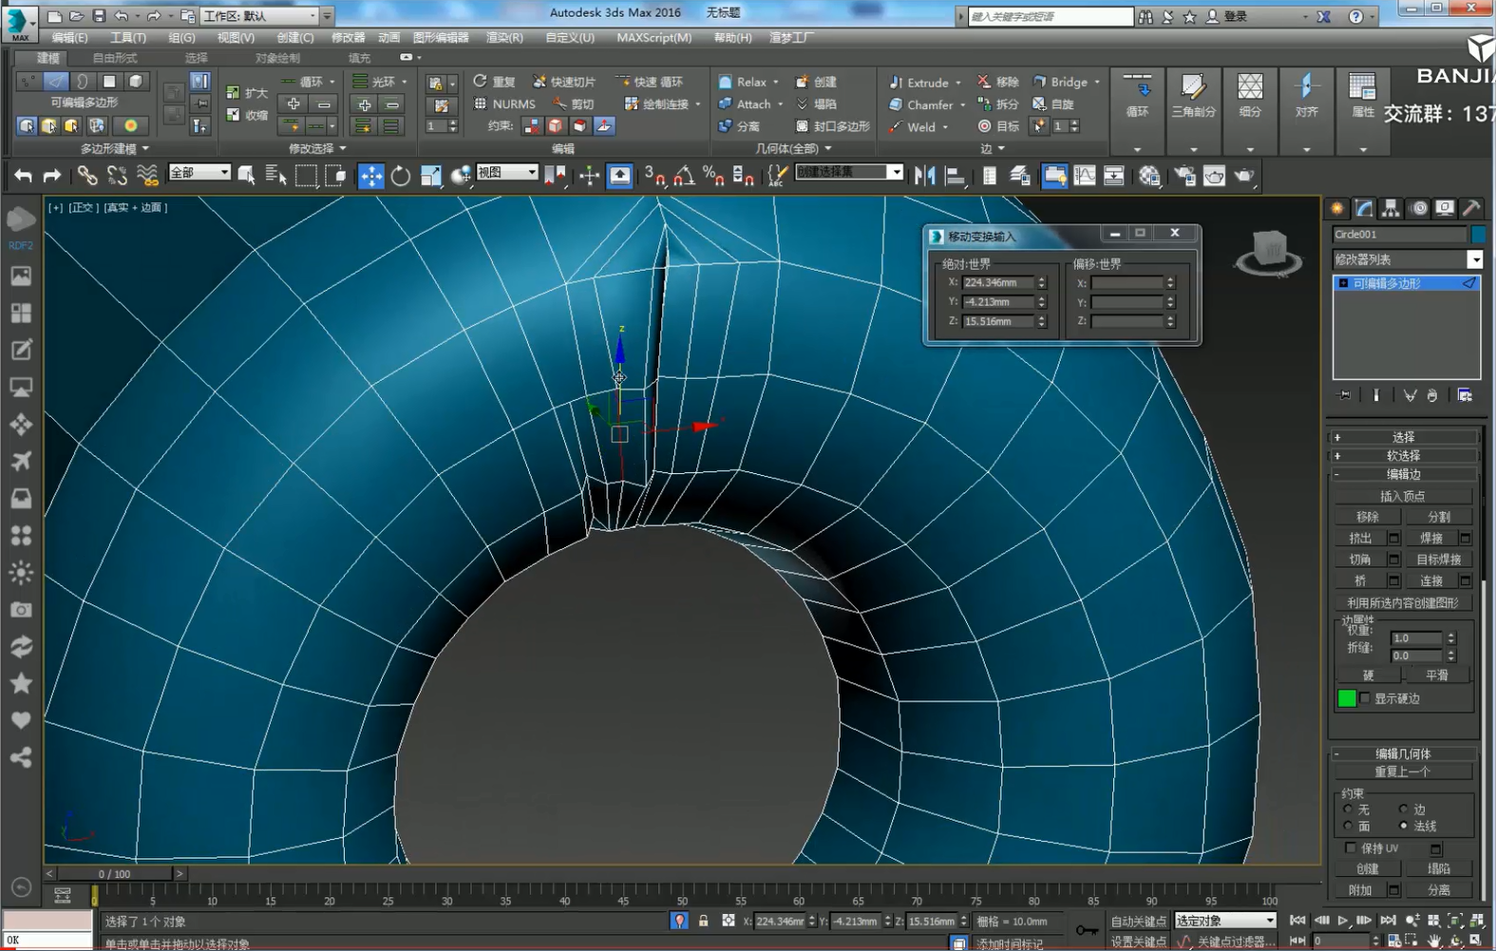Image resolution: width=1496 pixels, height=951 pixels.
Task: Open the 编辑(E) menu
Action: (x=69, y=38)
